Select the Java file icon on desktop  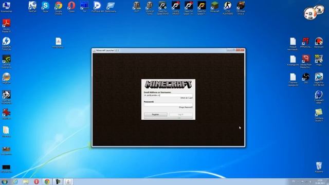[x=59, y=43]
